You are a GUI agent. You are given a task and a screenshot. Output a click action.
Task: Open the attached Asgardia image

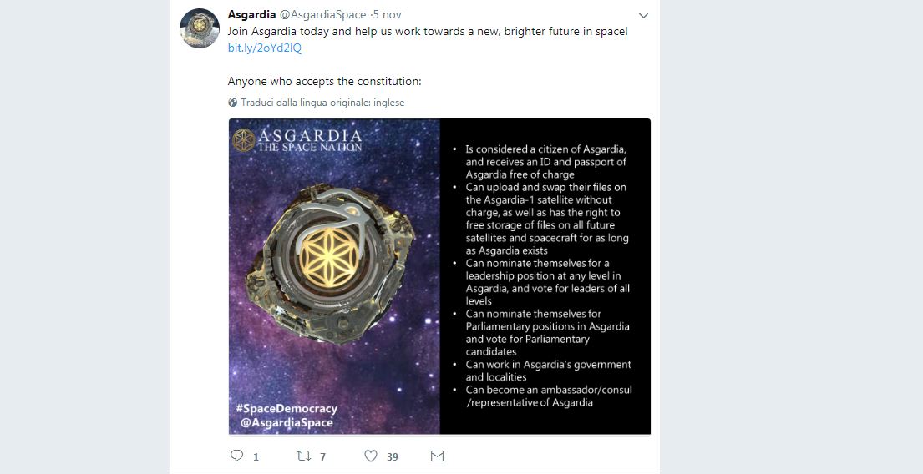coord(439,276)
